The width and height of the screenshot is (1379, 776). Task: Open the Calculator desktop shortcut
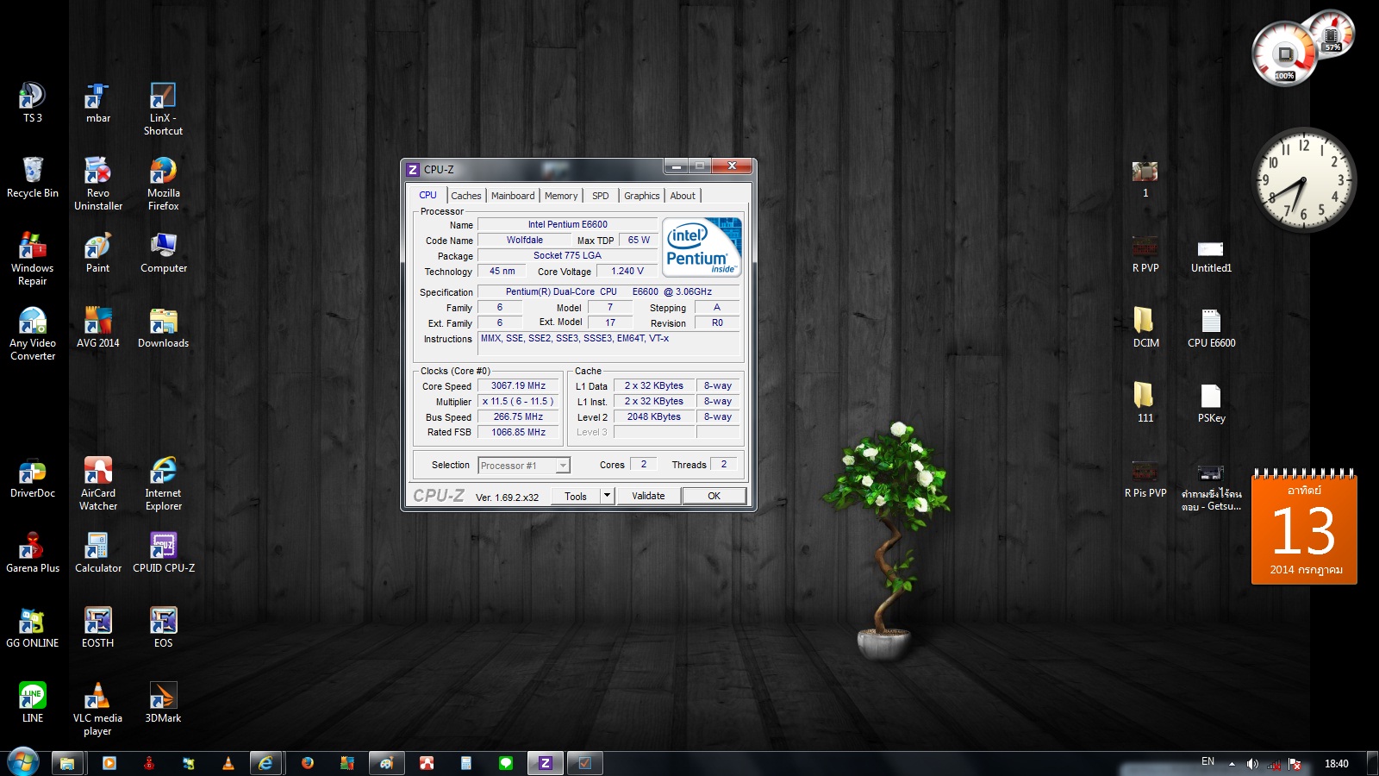98,552
